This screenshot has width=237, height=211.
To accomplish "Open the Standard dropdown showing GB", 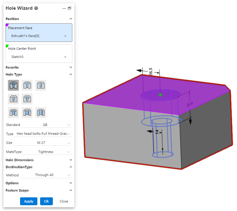I will [46, 125].
